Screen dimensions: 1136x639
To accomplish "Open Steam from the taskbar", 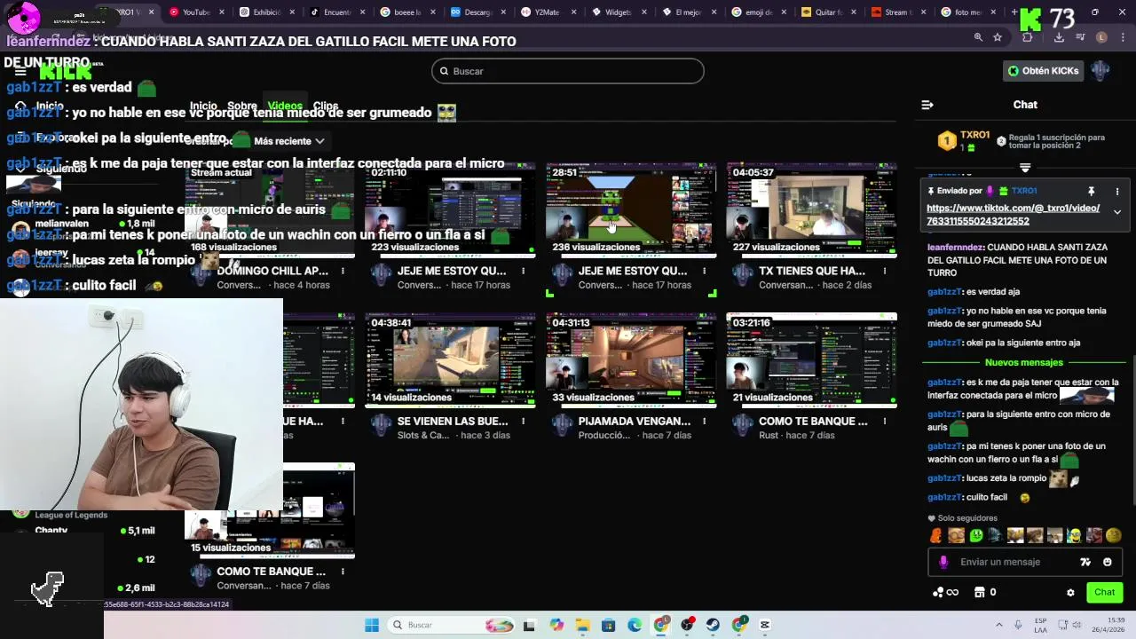I will click(x=713, y=625).
